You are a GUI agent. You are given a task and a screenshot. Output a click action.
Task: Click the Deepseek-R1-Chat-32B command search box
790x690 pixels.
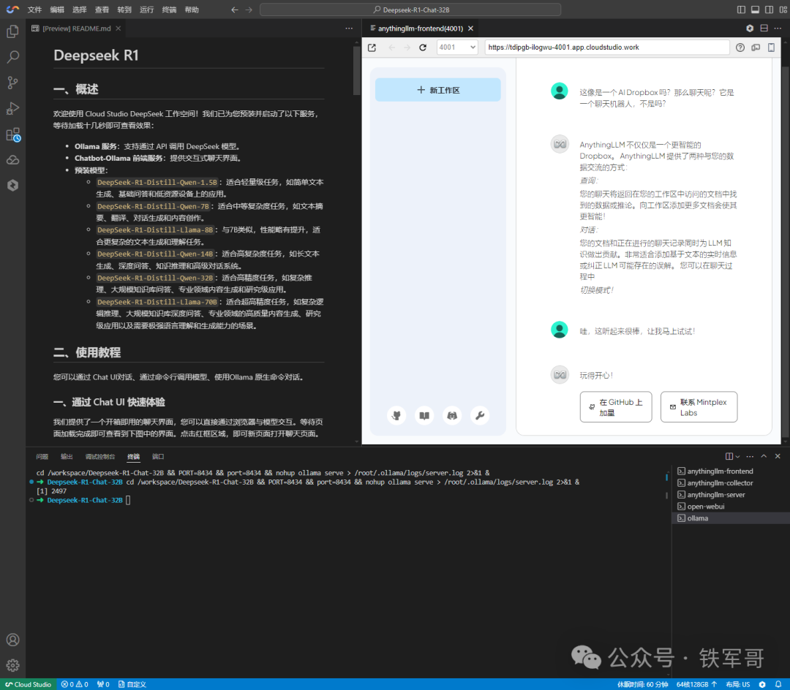coord(410,10)
